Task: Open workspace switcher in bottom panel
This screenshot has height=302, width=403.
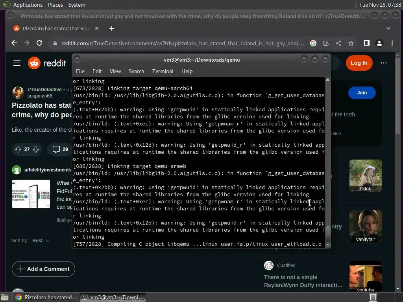Action: point(373,297)
